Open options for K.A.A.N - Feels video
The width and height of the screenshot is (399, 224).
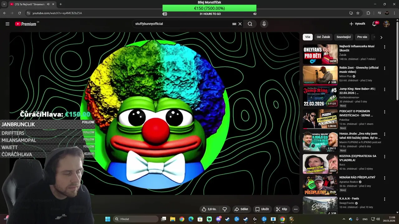[384, 199]
